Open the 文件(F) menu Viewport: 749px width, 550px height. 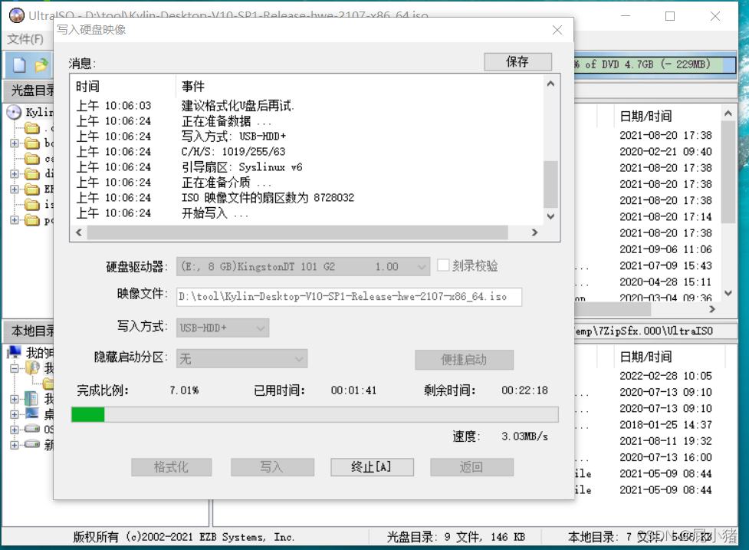(25, 39)
